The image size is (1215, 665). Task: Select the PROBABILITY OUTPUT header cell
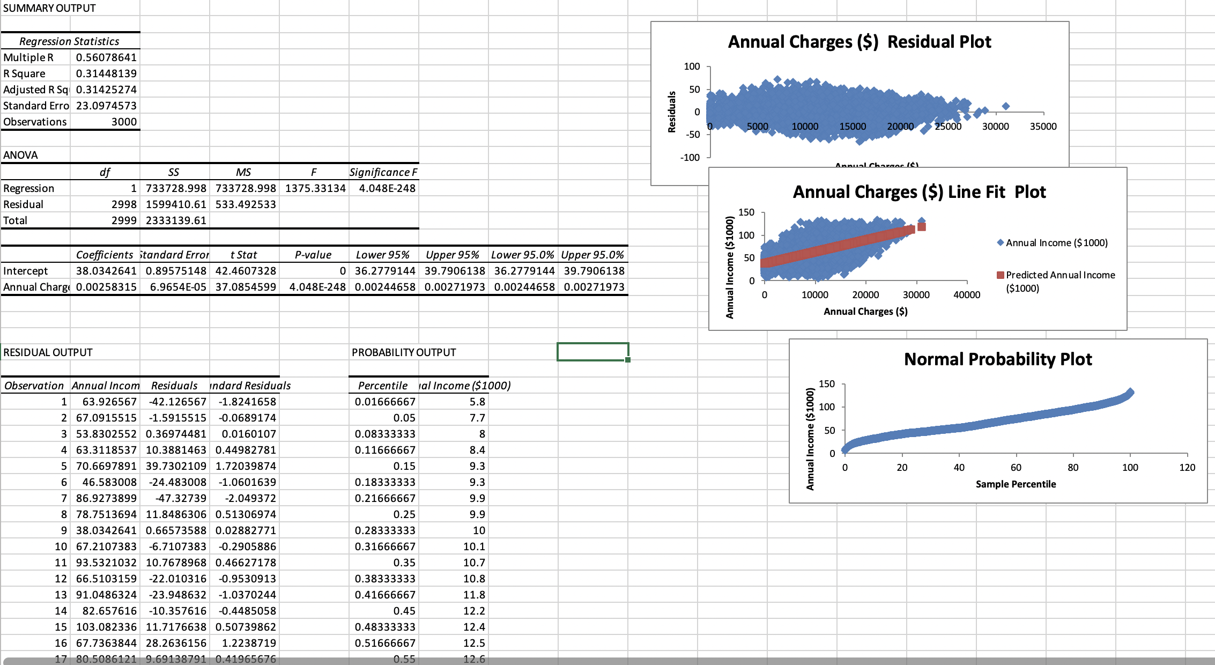[x=403, y=352]
